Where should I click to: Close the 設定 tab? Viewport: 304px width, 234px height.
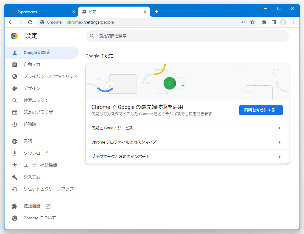pyautogui.click(x=145, y=12)
